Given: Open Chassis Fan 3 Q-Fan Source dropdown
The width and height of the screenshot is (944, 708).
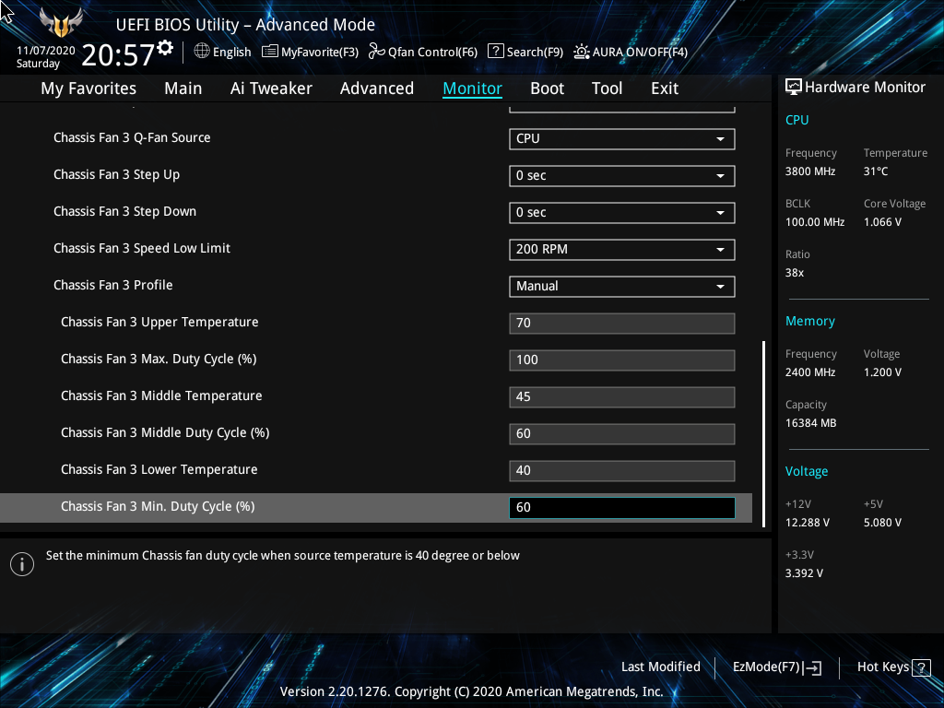Looking at the screenshot, I should click(622, 139).
